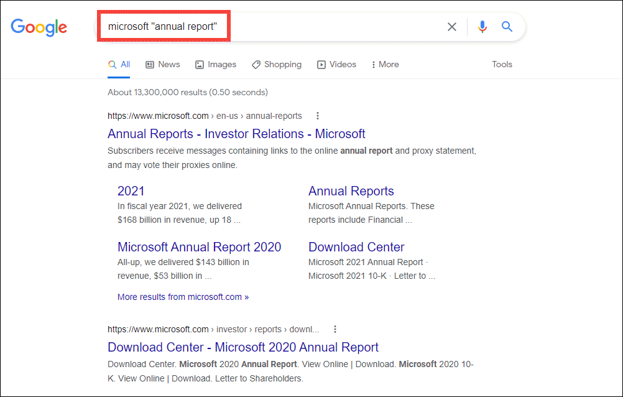Open Download Center - Microsoft 2020 Annual Report
The width and height of the screenshot is (623, 397).
point(243,347)
